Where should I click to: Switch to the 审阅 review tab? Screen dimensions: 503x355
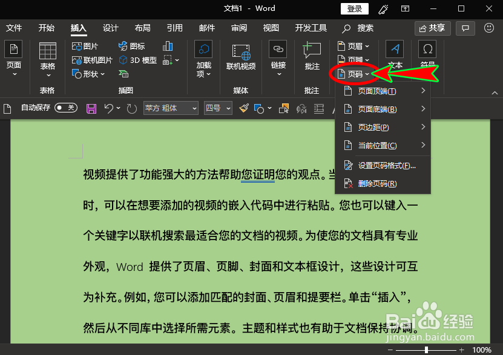point(239,28)
